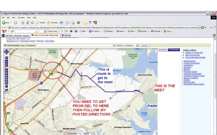Click the Yahoo Mail toolbar button

point(82,31)
